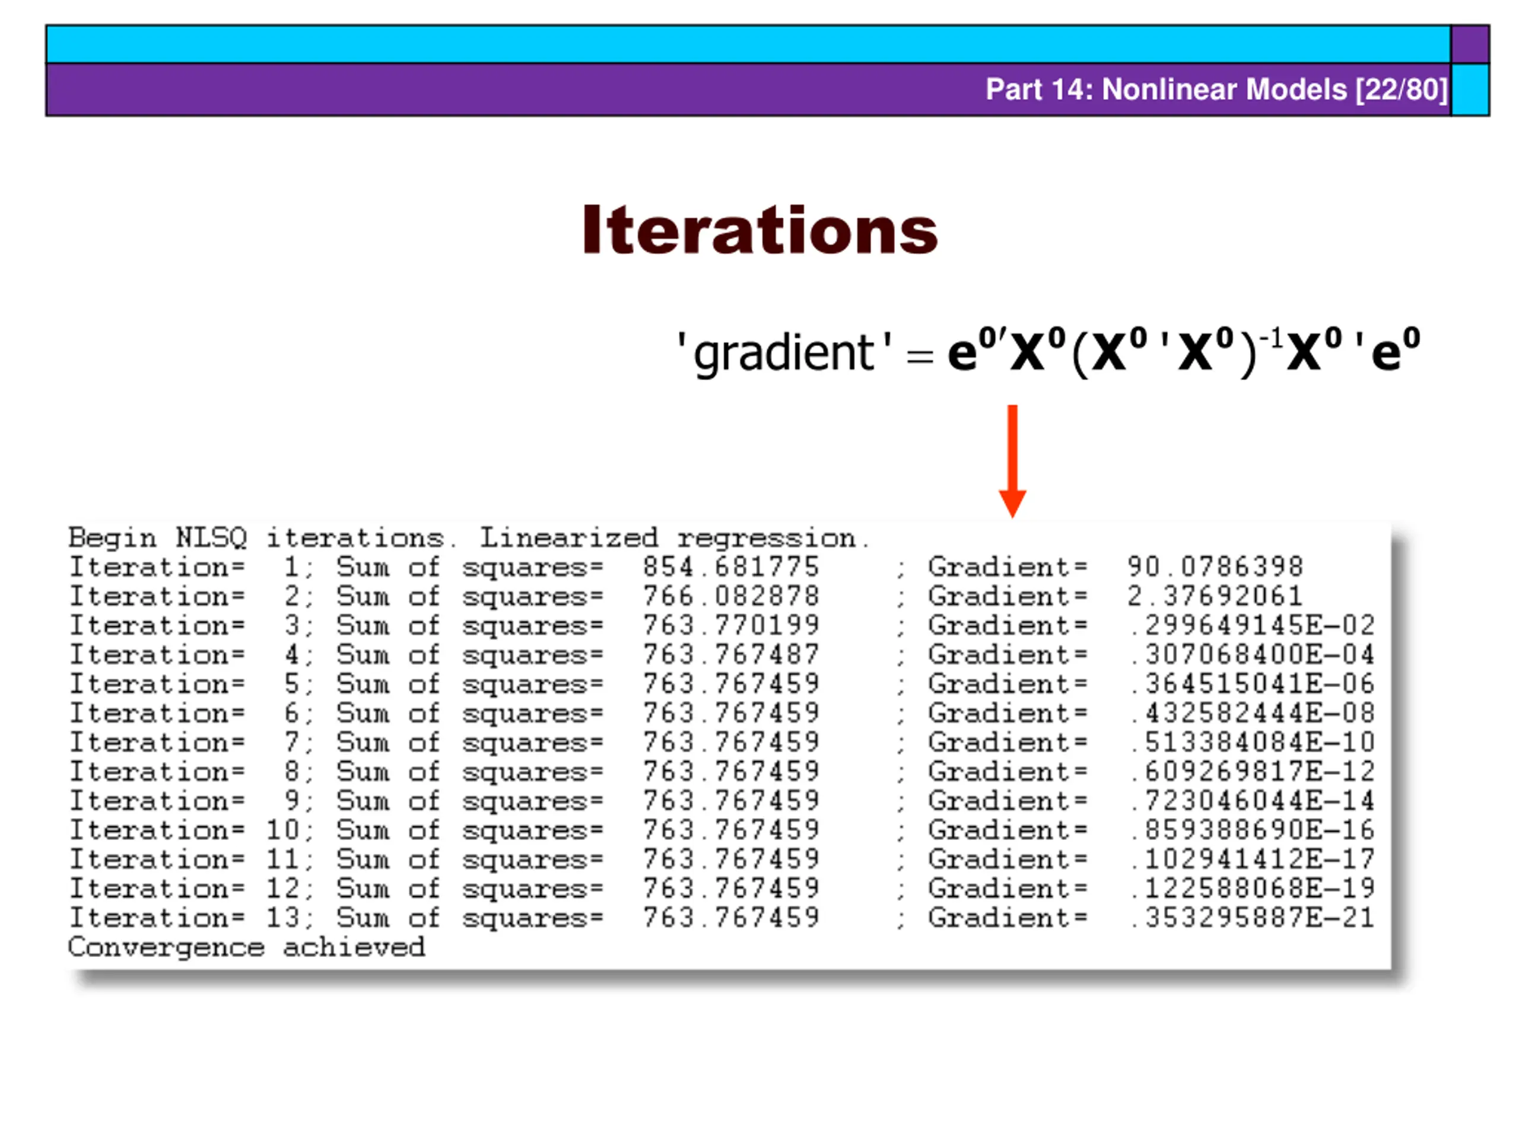Click gradient value .307068400E-04

[1252, 654]
